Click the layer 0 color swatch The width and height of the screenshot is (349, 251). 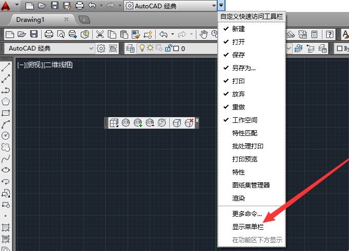[176, 48]
